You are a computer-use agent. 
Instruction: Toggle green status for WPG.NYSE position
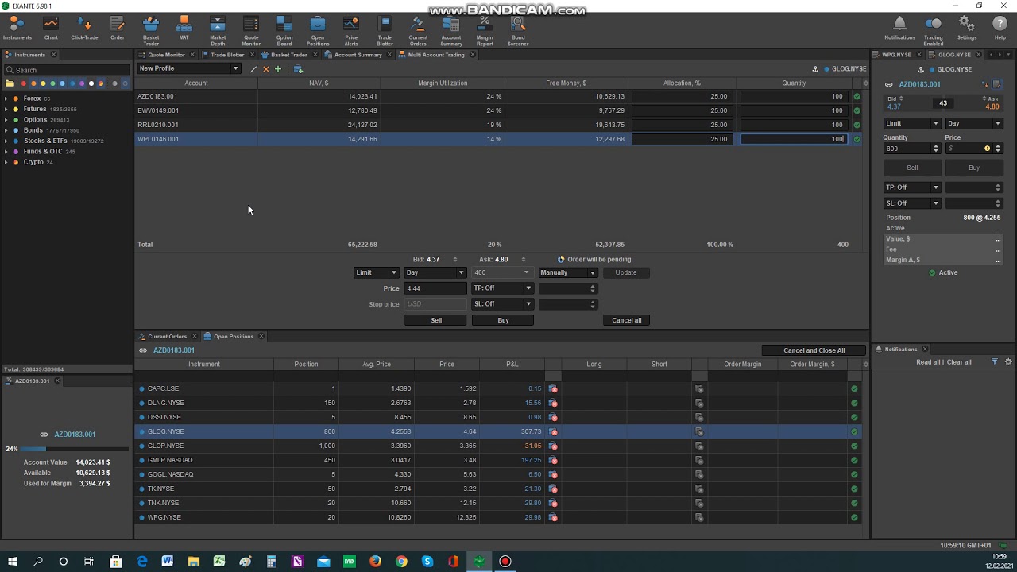point(854,517)
